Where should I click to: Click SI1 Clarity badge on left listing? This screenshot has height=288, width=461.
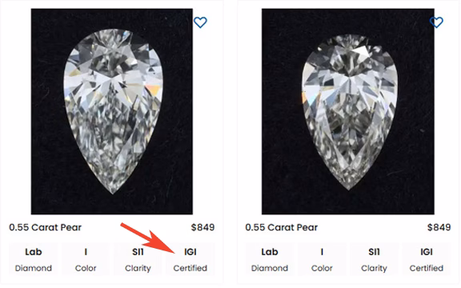(x=138, y=259)
